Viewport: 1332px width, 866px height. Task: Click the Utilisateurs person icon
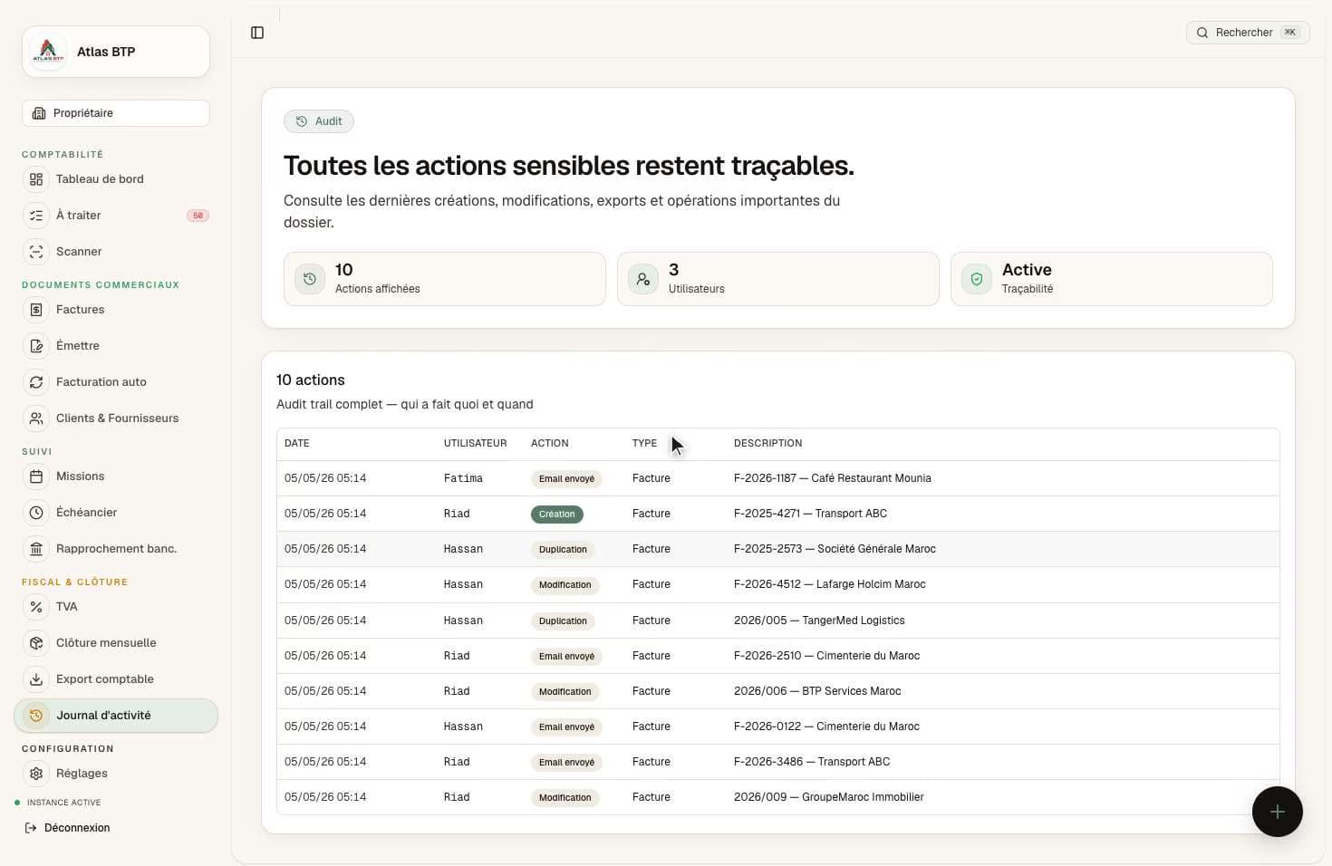tap(643, 279)
